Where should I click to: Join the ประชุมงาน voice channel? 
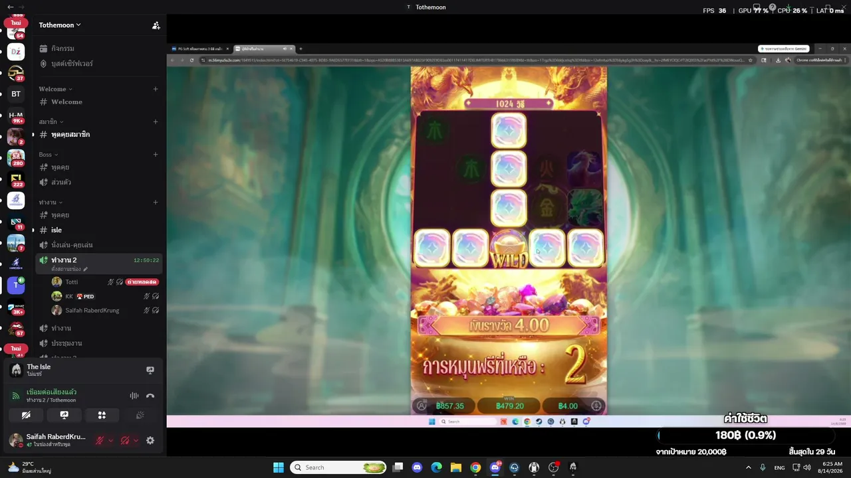click(98, 343)
